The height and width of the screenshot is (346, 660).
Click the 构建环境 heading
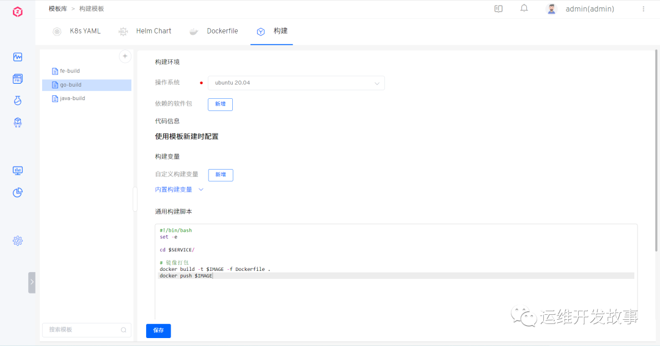[x=167, y=62]
